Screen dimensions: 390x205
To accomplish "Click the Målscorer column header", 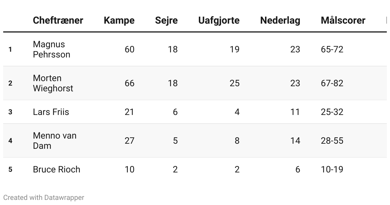I will [x=343, y=20].
